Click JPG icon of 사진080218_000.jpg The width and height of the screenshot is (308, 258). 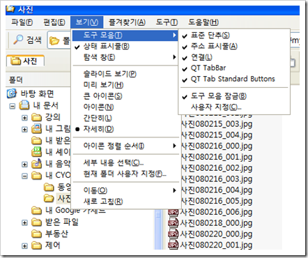pos(174,223)
